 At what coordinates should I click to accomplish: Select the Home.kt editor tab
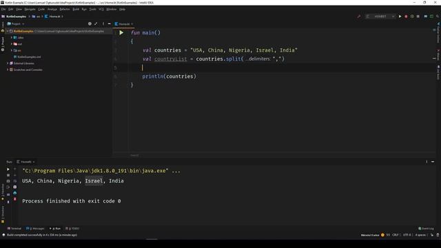pos(124,24)
